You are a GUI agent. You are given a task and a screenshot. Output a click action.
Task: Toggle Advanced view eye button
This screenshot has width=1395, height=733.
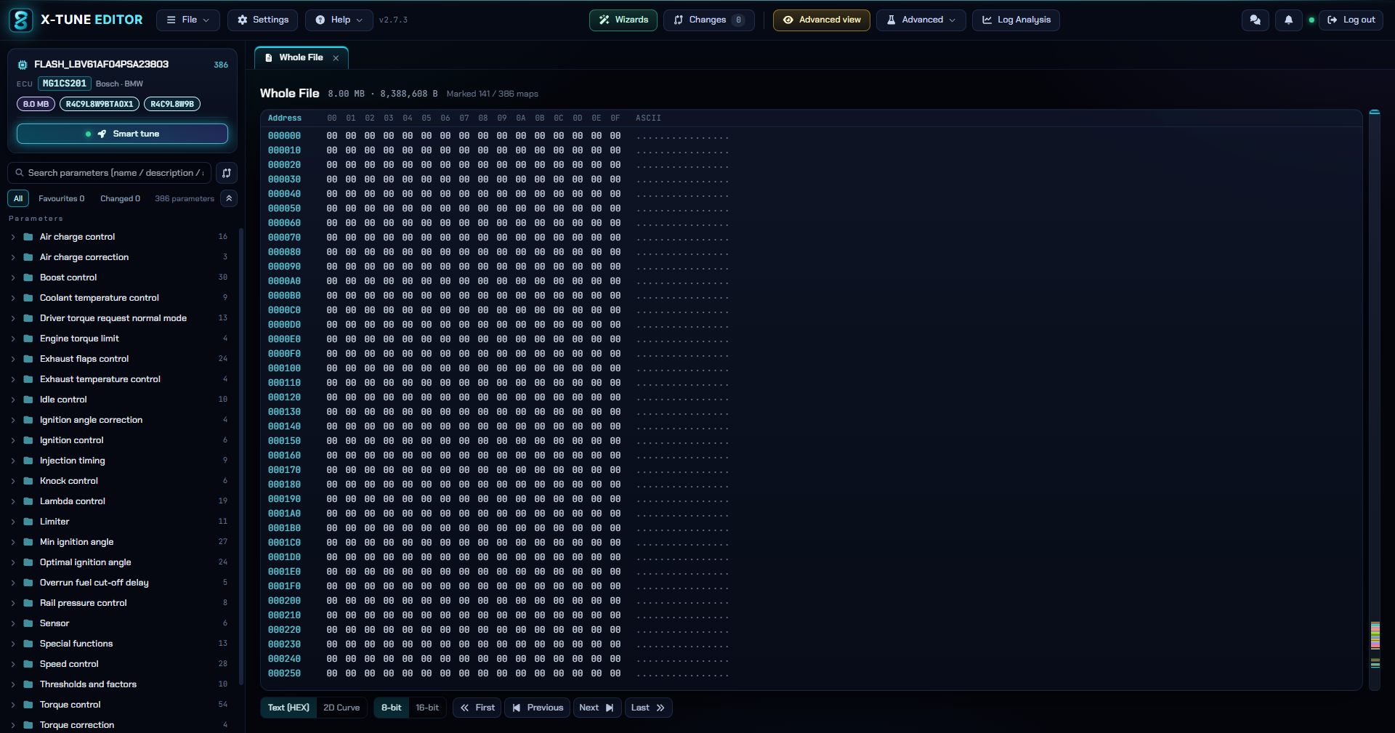click(821, 20)
